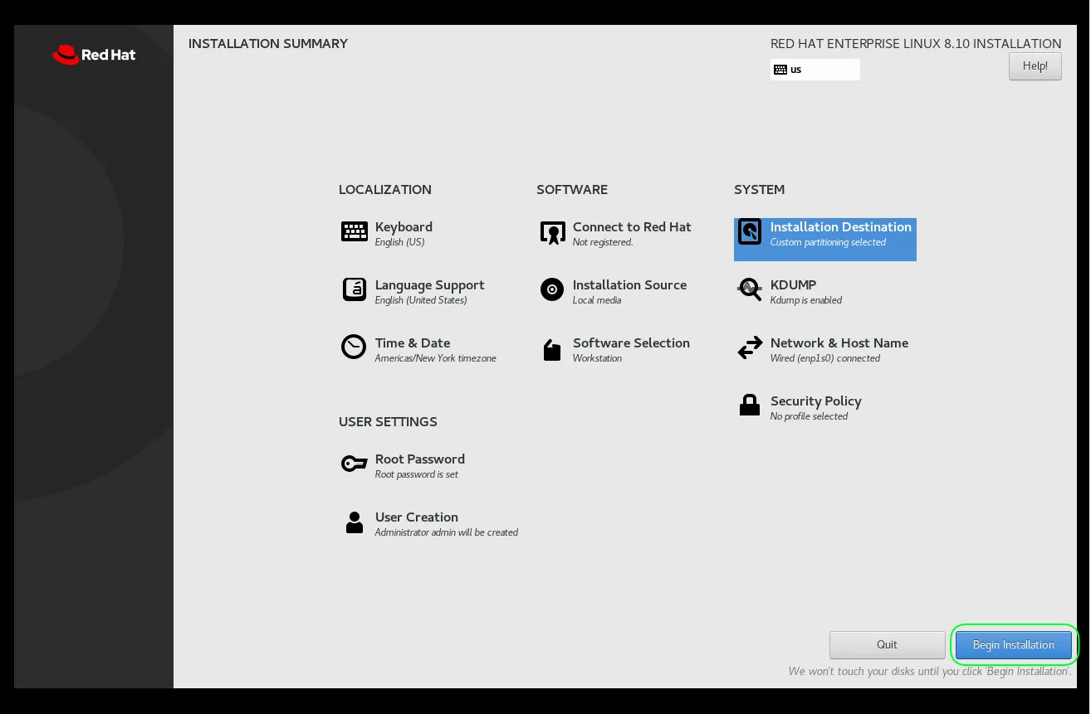Image resolution: width=1091 pixels, height=714 pixels.
Task: Click 'English (United States)' language text
Action: coord(421,300)
